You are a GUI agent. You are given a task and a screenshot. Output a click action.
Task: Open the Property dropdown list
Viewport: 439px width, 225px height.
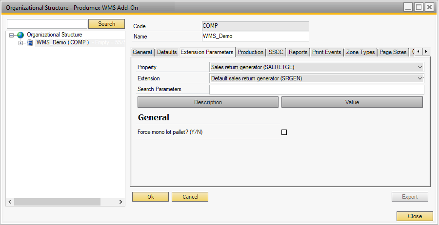tap(420, 67)
